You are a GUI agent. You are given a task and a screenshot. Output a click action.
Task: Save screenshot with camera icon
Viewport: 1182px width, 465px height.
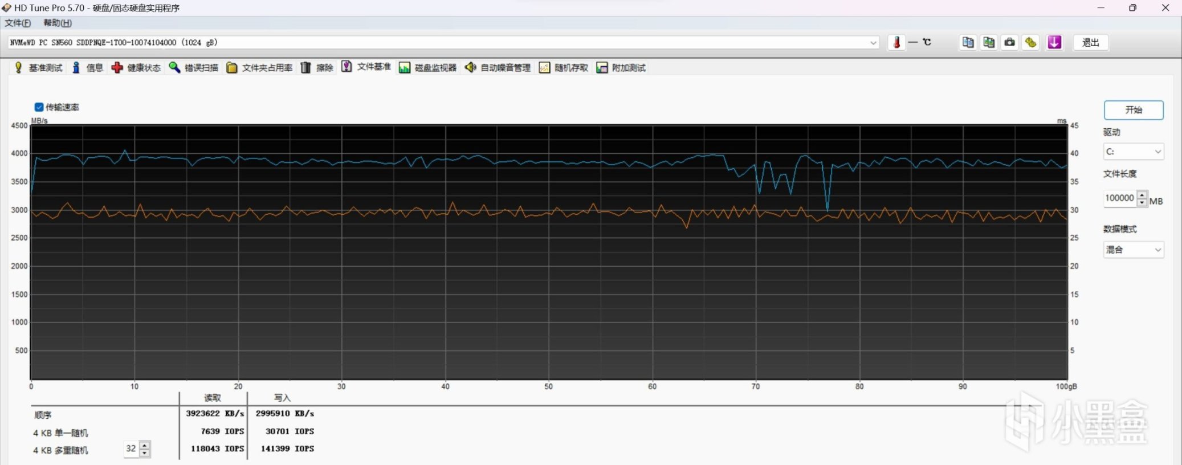tap(1010, 42)
